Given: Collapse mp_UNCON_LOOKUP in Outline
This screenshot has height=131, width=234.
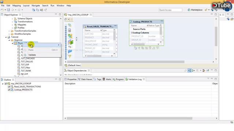Looking at the screenshot, I should (x=3, y=84).
